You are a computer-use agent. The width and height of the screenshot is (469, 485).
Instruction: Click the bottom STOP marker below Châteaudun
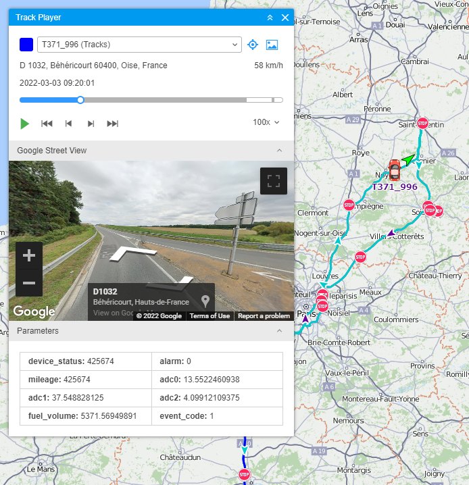[x=244, y=474]
